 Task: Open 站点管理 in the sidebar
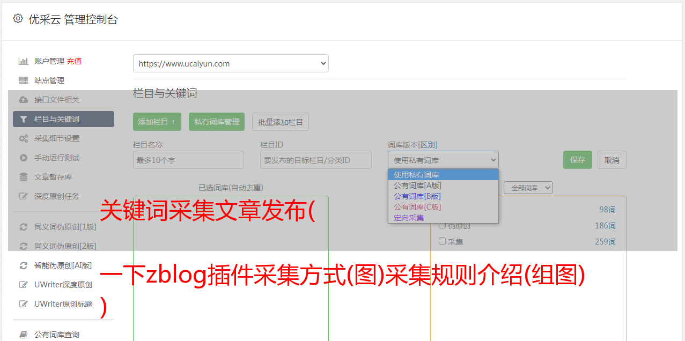(49, 80)
